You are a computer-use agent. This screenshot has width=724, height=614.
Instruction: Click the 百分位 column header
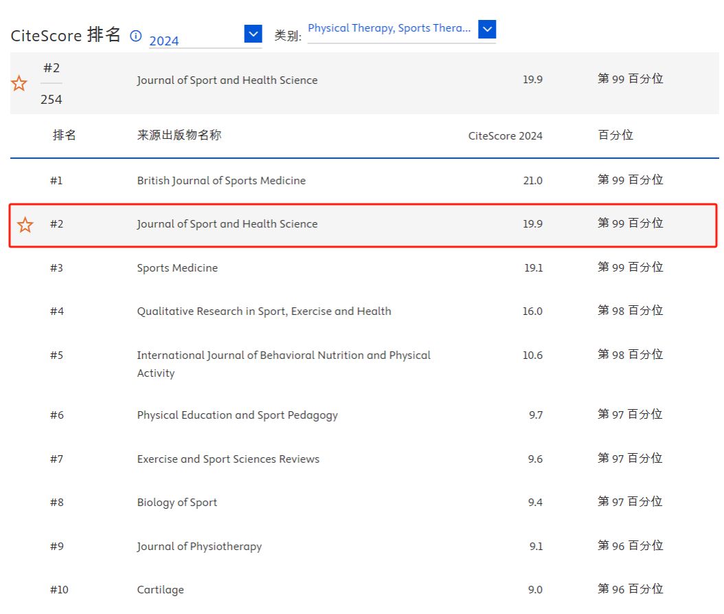click(615, 135)
